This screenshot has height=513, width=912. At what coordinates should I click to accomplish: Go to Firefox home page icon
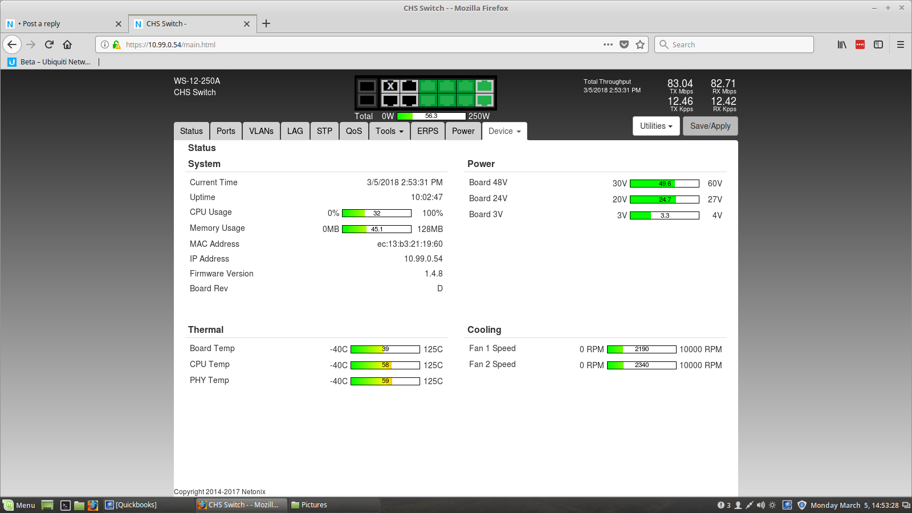click(x=67, y=44)
